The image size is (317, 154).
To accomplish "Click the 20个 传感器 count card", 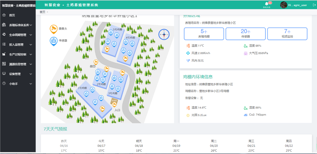I will coord(246,34).
